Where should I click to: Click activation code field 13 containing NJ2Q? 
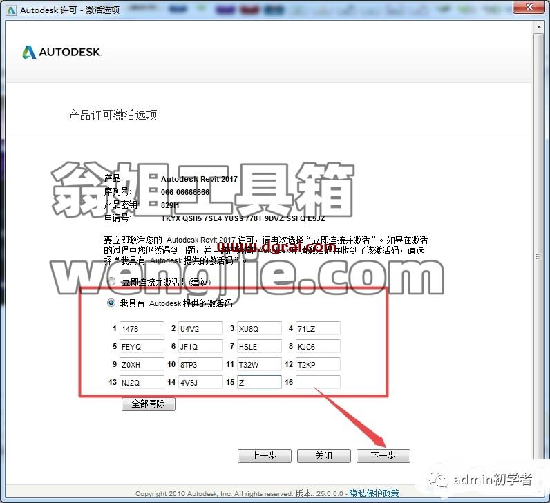point(142,382)
